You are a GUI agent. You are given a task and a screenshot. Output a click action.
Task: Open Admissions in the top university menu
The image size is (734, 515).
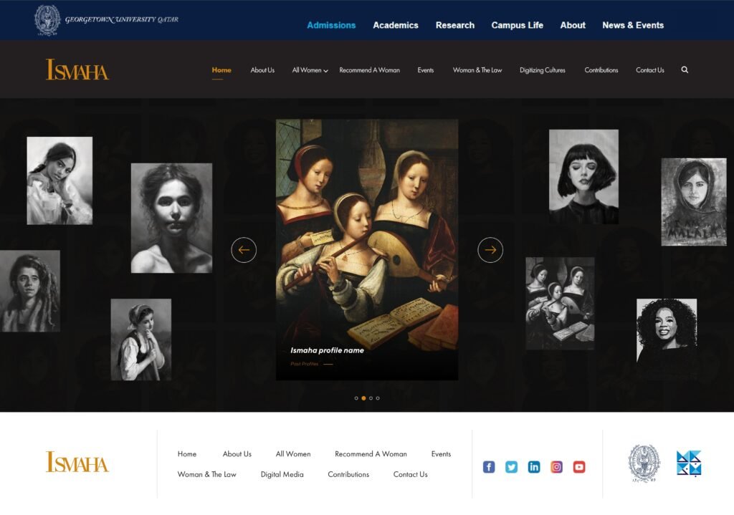tap(331, 25)
